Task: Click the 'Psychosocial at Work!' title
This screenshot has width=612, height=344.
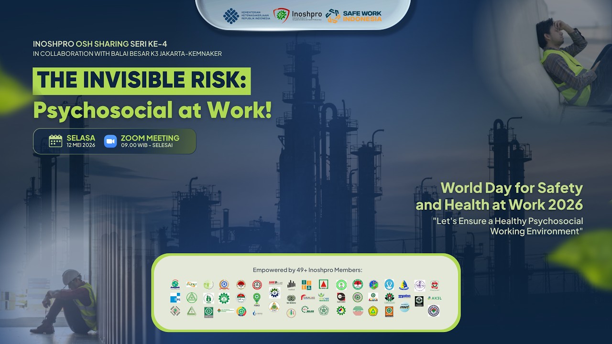Action: [x=152, y=109]
